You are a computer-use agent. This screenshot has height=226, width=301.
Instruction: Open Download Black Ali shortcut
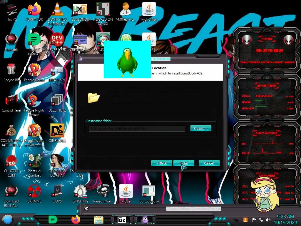pyautogui.click(x=11, y=196)
